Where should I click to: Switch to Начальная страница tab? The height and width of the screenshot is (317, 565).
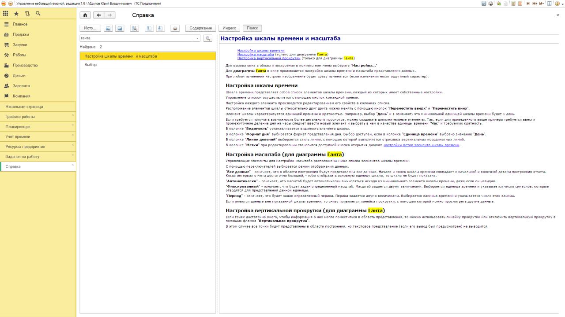[x=38, y=107]
